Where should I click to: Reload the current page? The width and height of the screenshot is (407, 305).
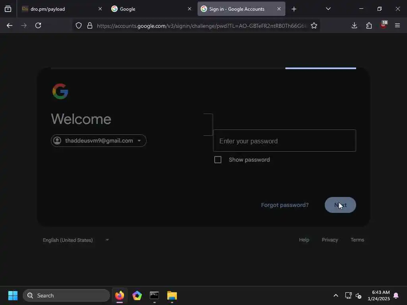38,25
